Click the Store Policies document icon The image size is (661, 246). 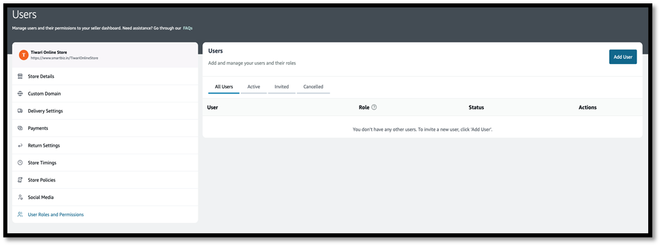click(20, 180)
